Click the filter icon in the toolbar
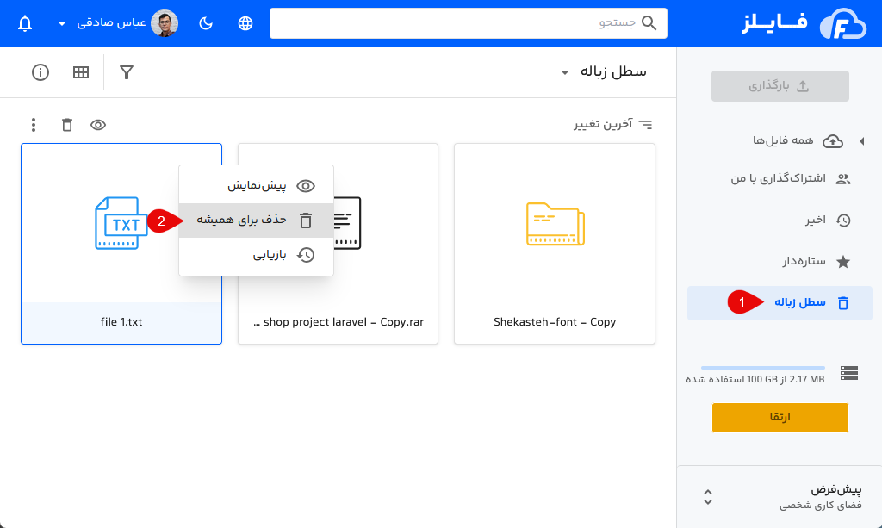The height and width of the screenshot is (528, 882). pos(127,72)
